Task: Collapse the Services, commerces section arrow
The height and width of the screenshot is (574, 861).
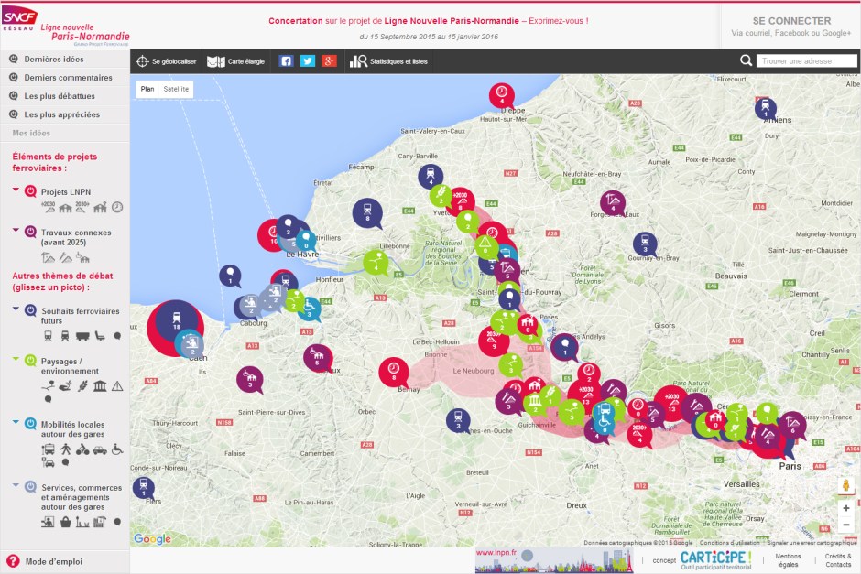Action: (16, 486)
